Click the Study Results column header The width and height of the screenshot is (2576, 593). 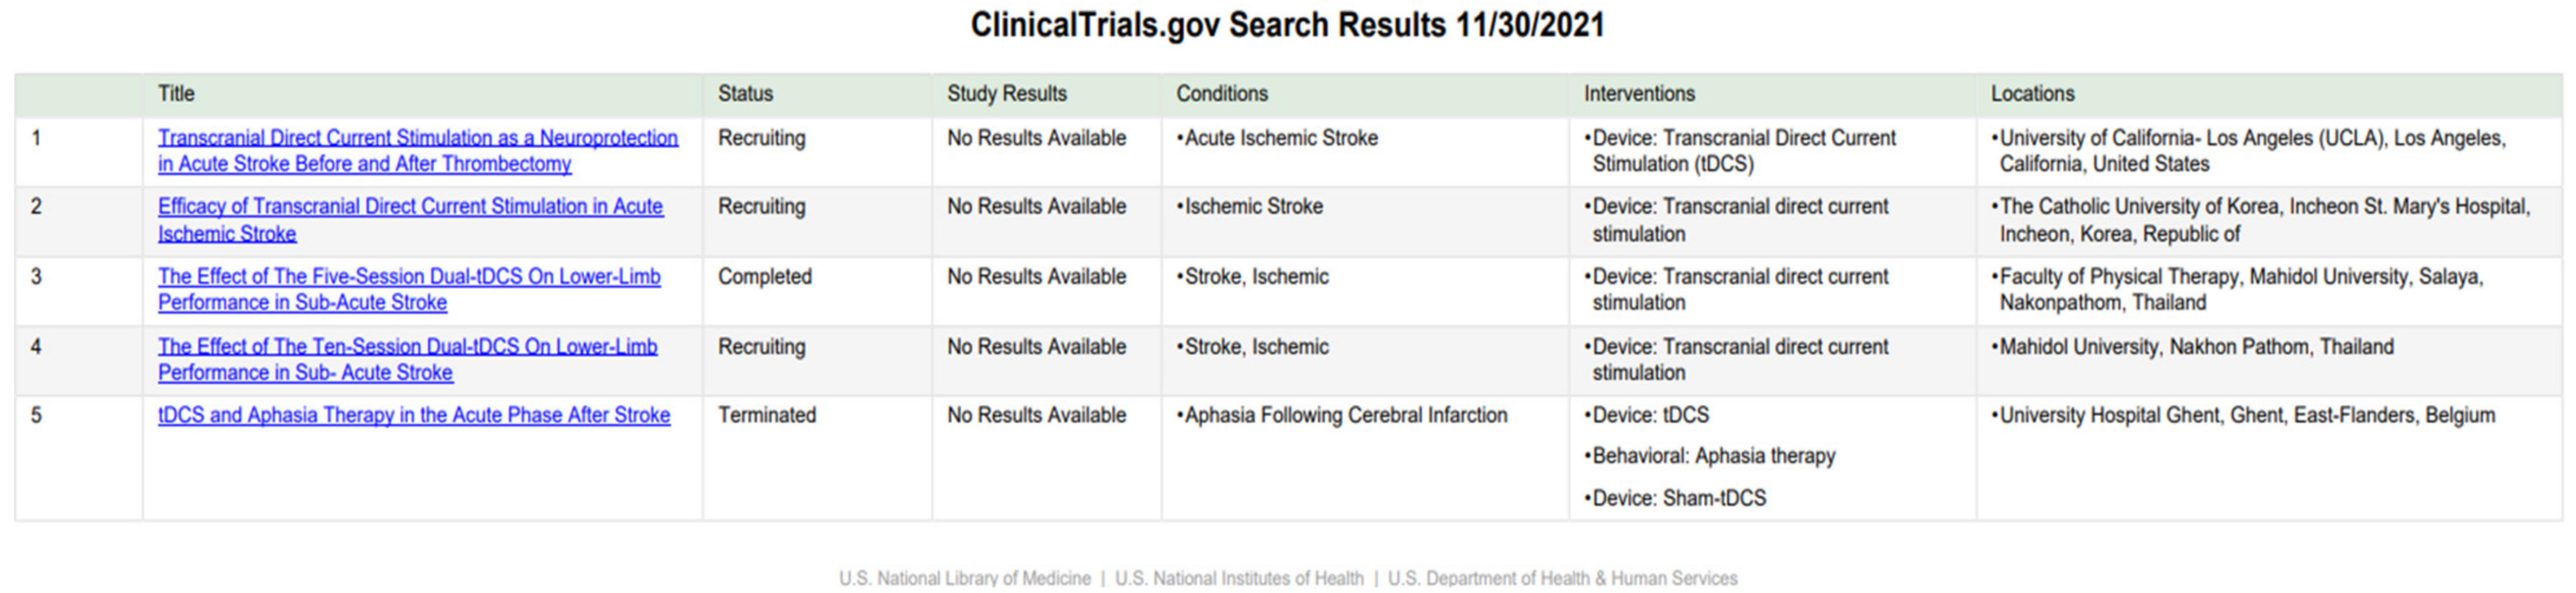tap(1006, 94)
